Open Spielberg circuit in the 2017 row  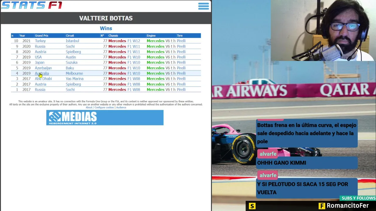tap(73, 84)
